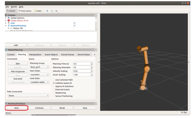This screenshot has width=193, height=118.
Task: Close the Displays panel
Action: [x=95, y=15]
